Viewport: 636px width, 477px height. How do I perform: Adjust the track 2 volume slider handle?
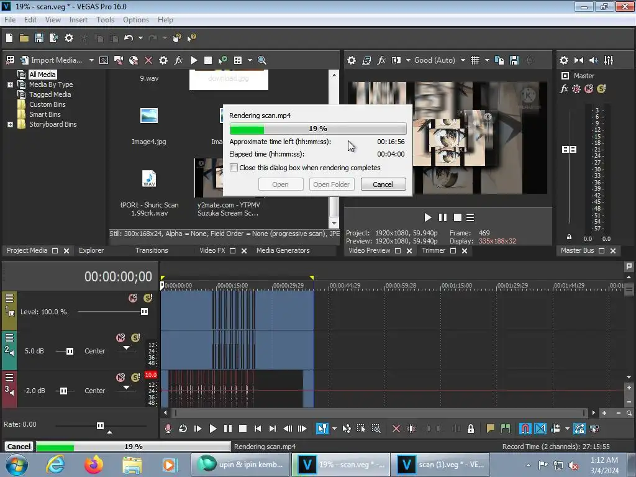click(x=70, y=351)
